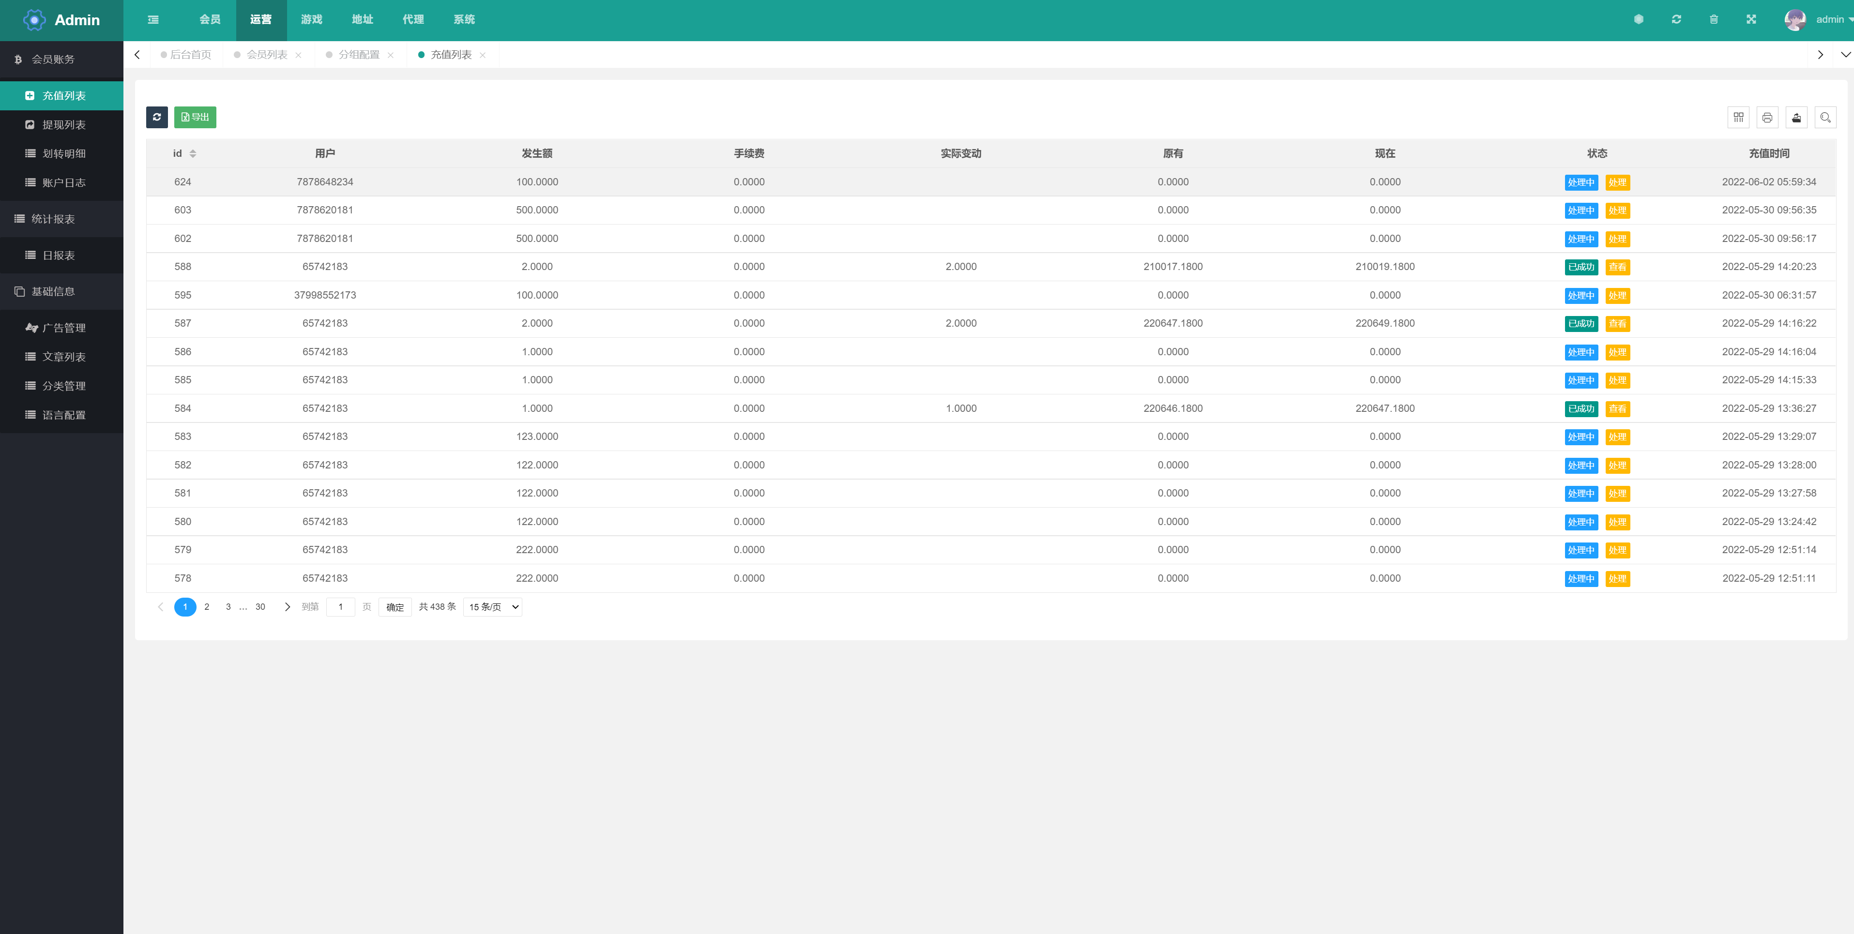Click page 2 pagination button
Image resolution: width=1854 pixels, height=934 pixels.
(x=207, y=606)
